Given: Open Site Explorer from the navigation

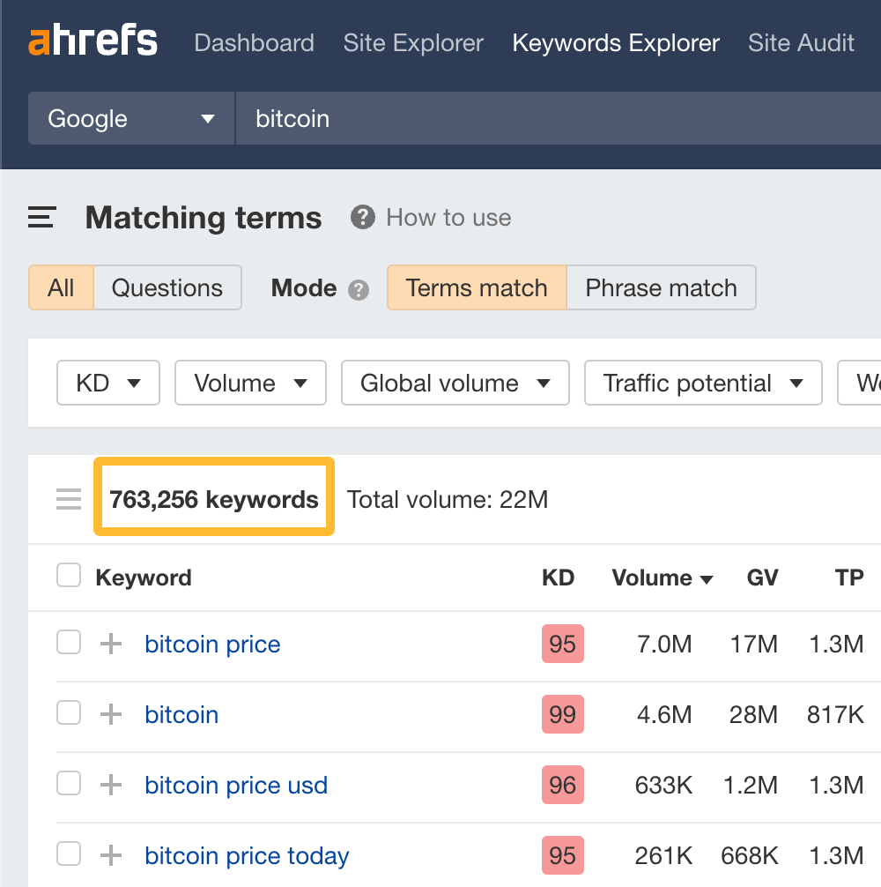Looking at the screenshot, I should click(412, 42).
